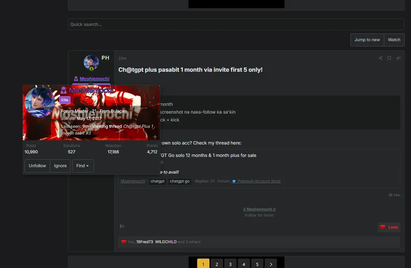This screenshot has width=411, height=268.
Task: Go to the next page with the arrow
Action: (x=271, y=264)
